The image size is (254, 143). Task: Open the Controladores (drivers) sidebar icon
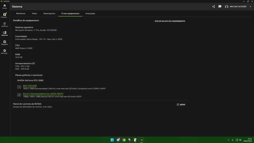[x=5, y=15]
